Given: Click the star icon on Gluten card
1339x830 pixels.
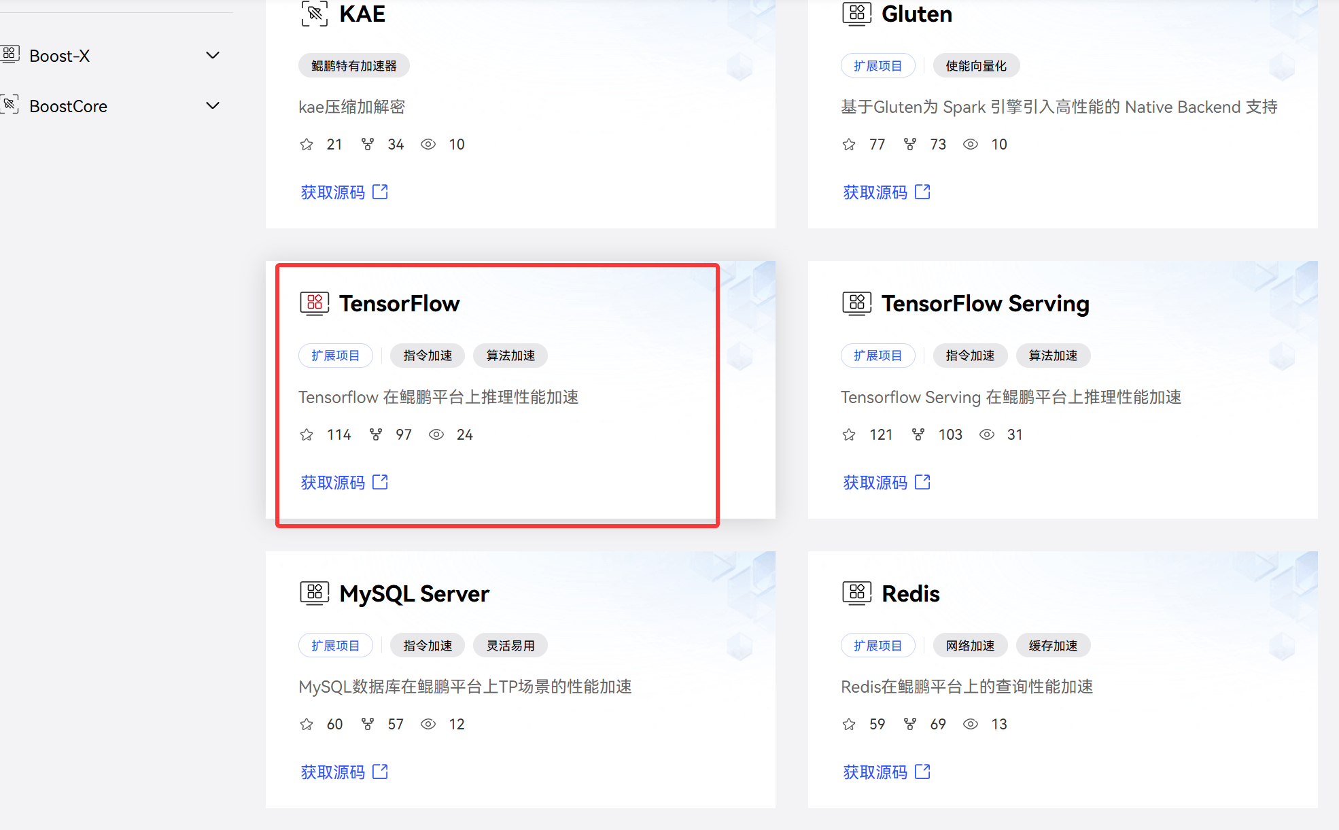Looking at the screenshot, I should pyautogui.click(x=849, y=145).
